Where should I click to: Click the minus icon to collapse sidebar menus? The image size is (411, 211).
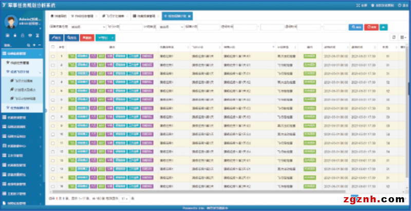40,46
